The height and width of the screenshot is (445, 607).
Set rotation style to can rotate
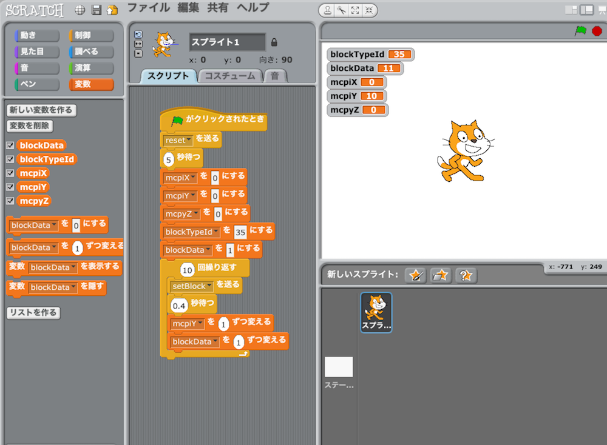138,35
